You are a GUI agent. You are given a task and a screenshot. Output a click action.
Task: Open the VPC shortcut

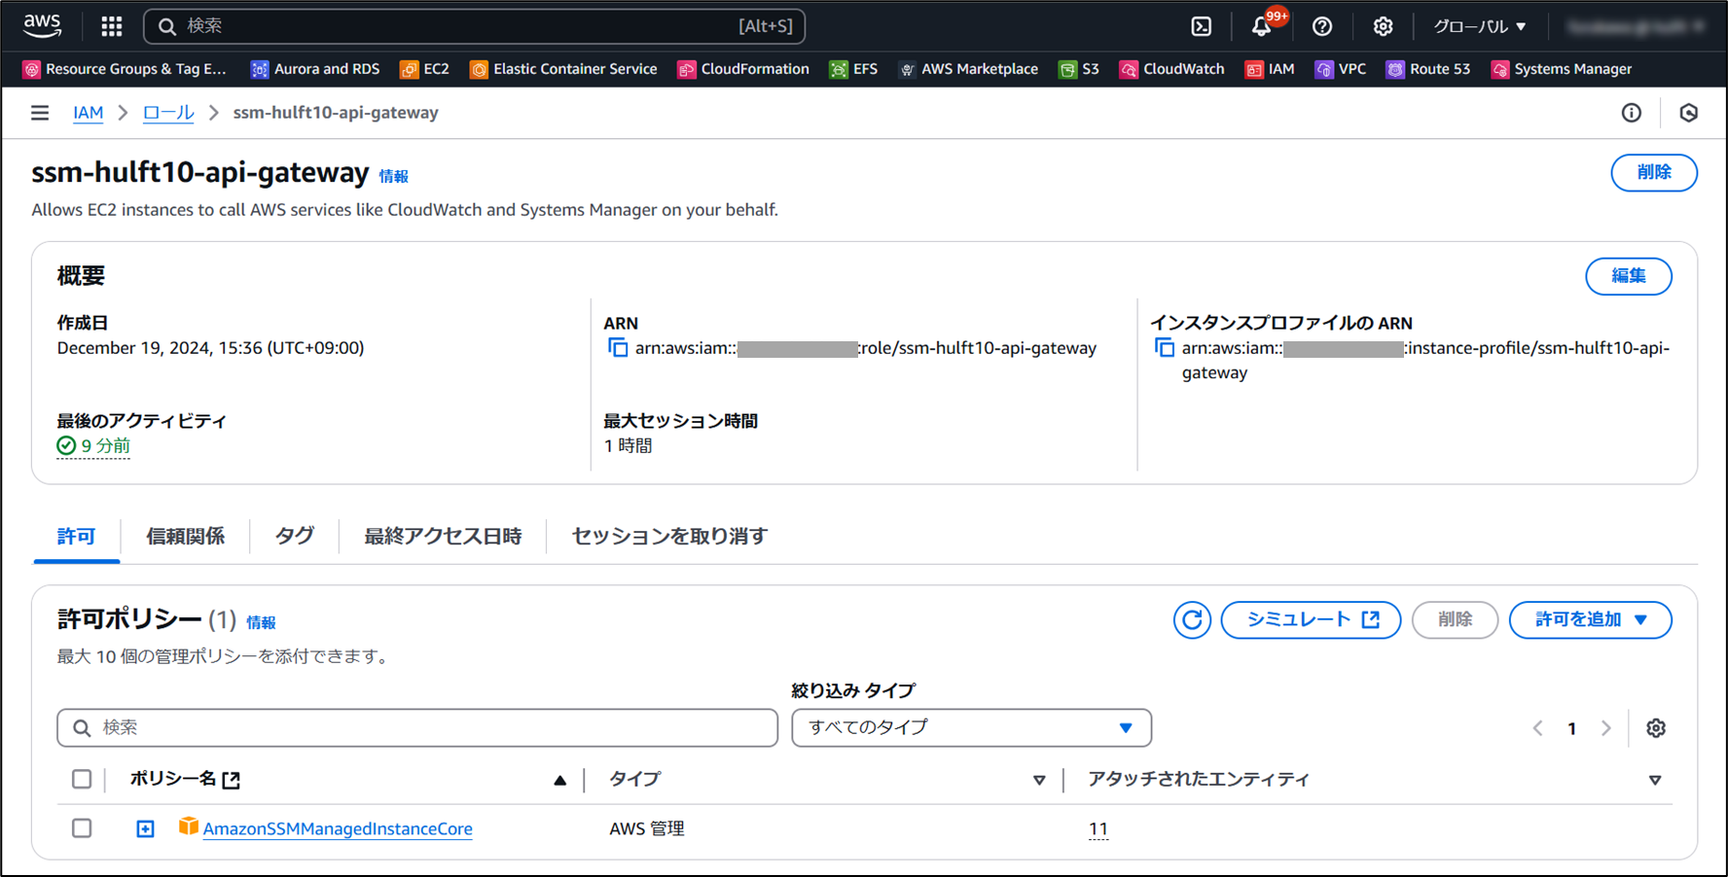pos(1341,69)
